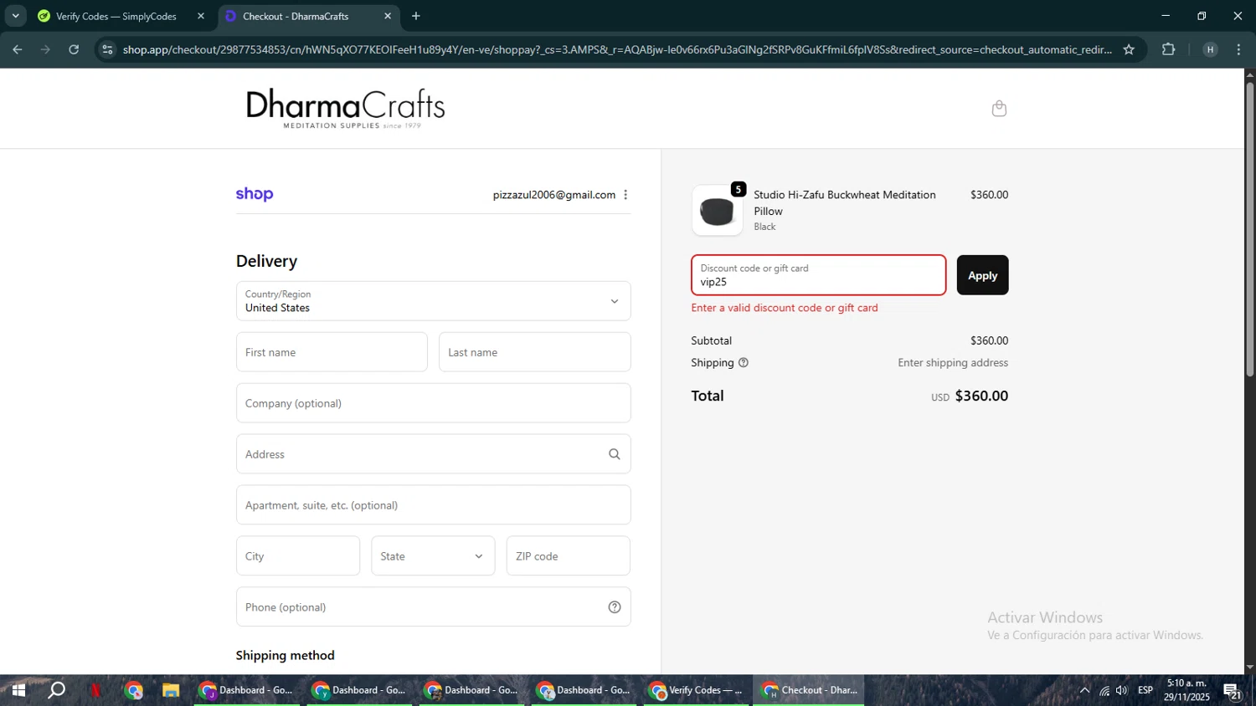Click the Last name field
This screenshot has height=706, width=1256.
(x=534, y=352)
